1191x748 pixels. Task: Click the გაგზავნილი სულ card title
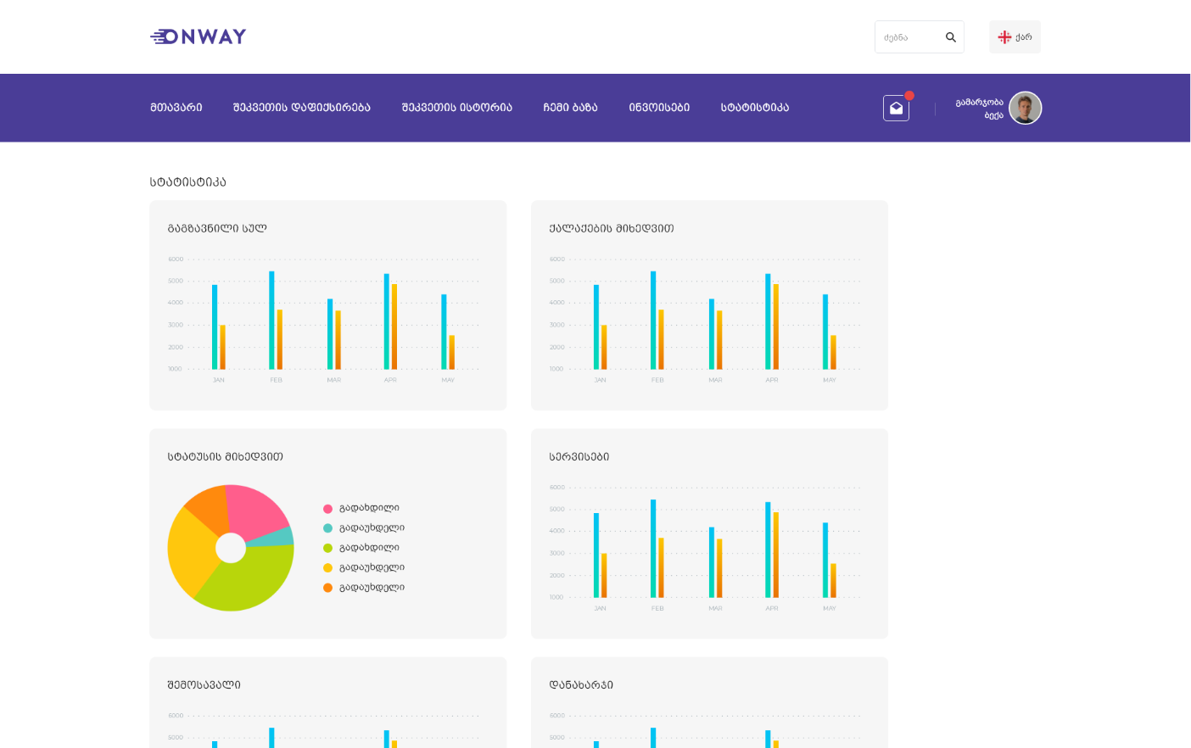click(217, 228)
